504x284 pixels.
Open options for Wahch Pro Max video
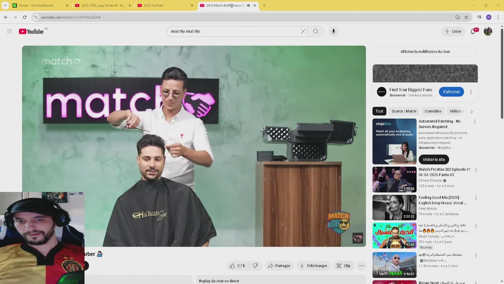coord(476,170)
